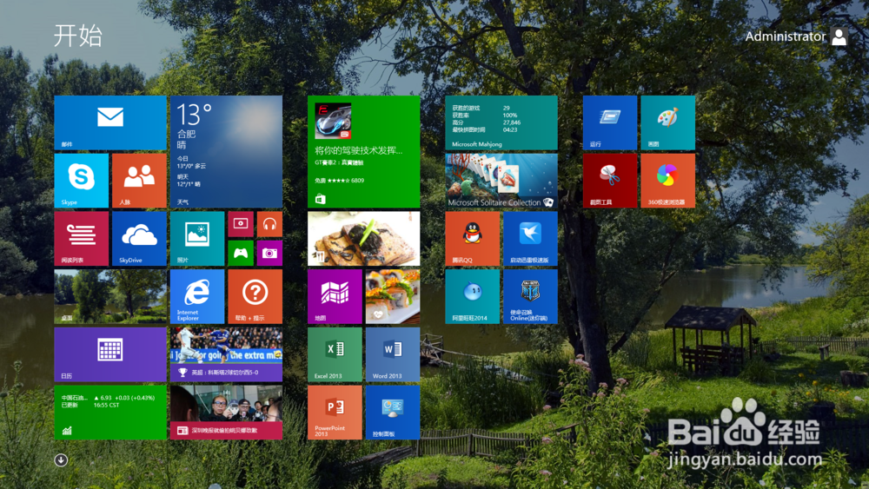The width and height of the screenshot is (869, 489).
Task: Launch Tencent QQ (腾讯QQ) tile
Action: (x=472, y=238)
